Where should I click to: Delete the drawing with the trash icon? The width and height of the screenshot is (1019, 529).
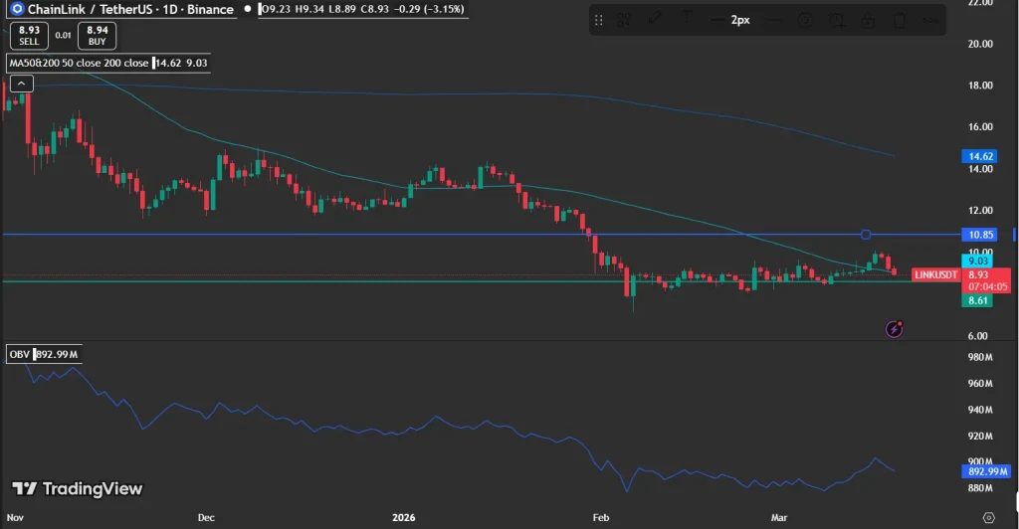click(x=899, y=21)
